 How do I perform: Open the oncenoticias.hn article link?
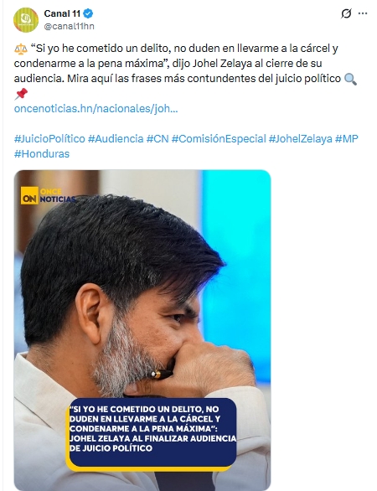[x=96, y=109]
